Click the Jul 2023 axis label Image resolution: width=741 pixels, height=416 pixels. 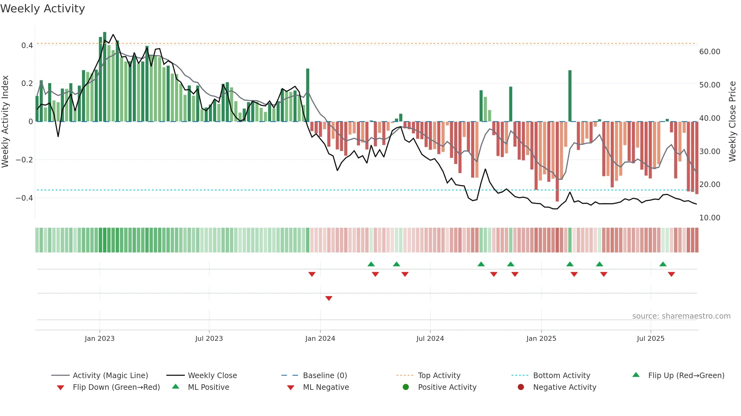point(209,338)
